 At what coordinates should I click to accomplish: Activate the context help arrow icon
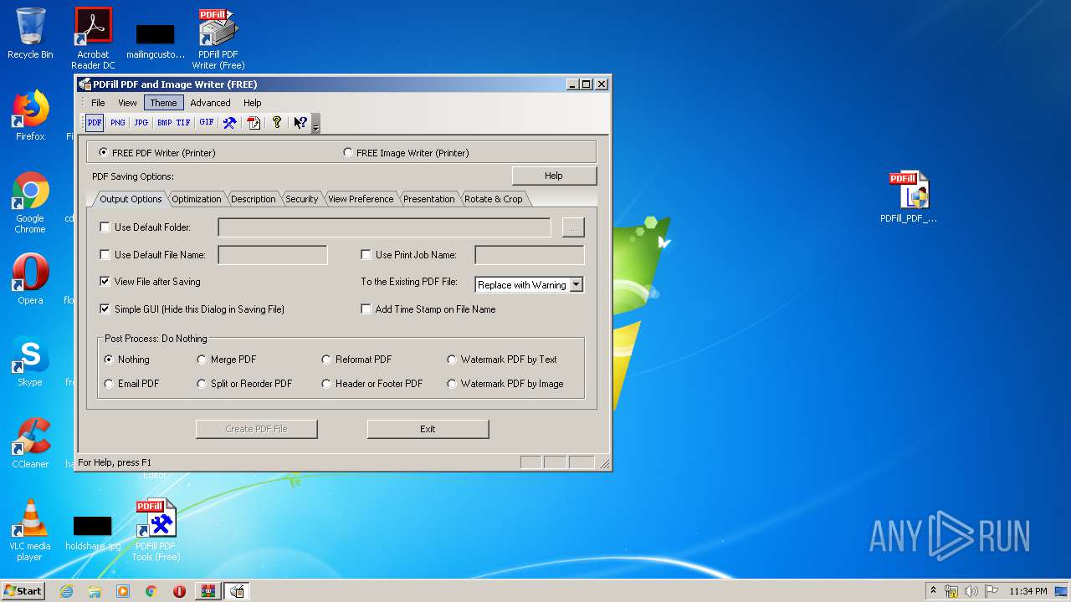[300, 123]
